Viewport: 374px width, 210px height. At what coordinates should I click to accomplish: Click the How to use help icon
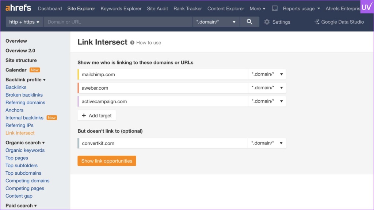132,43
